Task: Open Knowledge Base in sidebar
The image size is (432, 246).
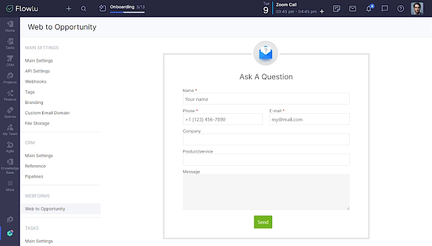Action: [x=10, y=165]
